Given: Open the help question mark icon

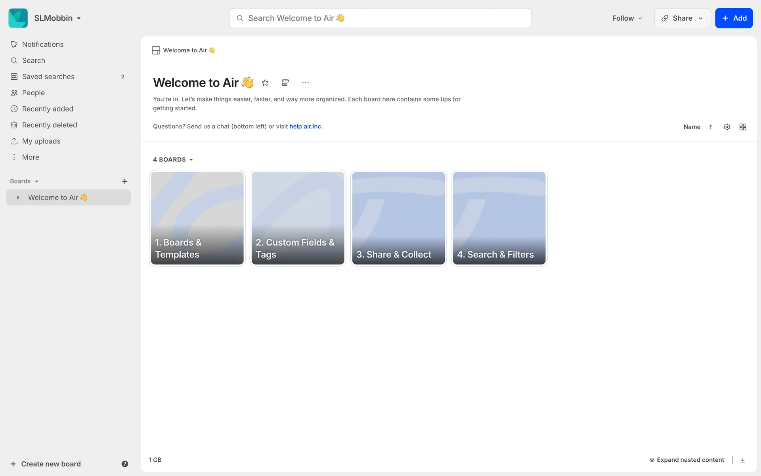Looking at the screenshot, I should click(x=124, y=464).
